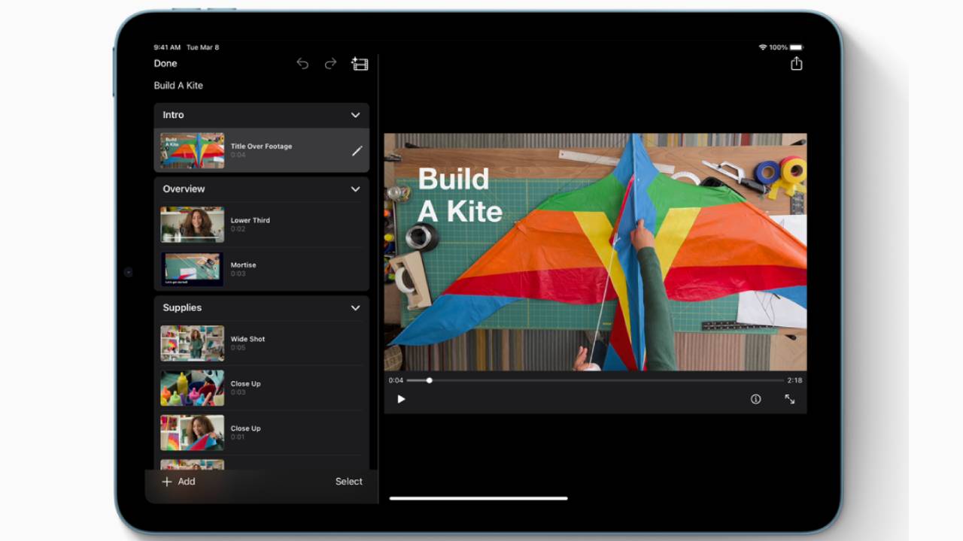963x541 pixels.
Task: Click the Overview section header text
Action: 184,189
